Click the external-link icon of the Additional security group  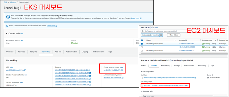pyautogui.click(x=123, y=77)
